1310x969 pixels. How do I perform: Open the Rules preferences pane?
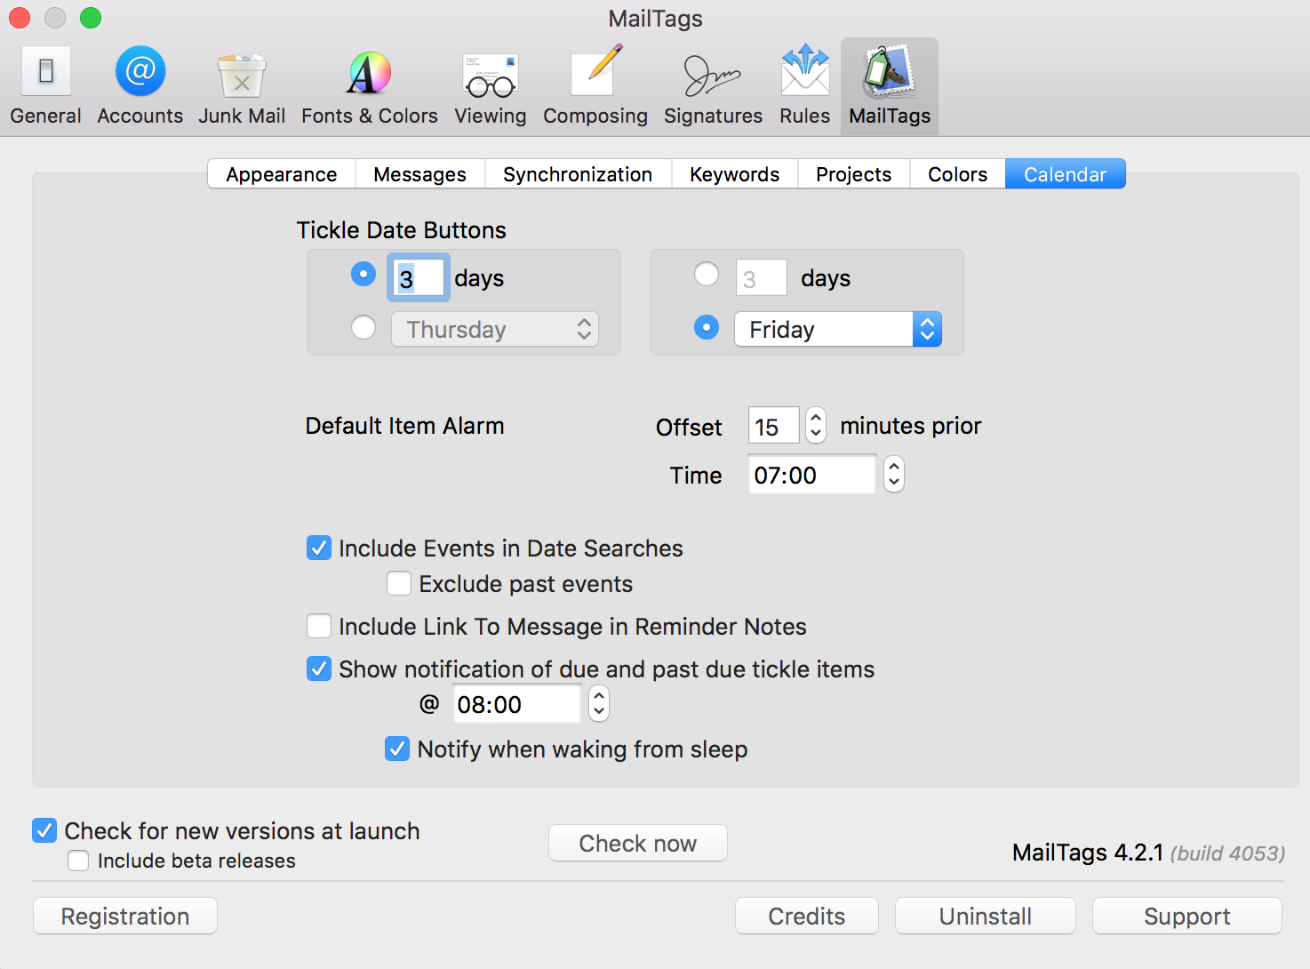click(x=804, y=86)
